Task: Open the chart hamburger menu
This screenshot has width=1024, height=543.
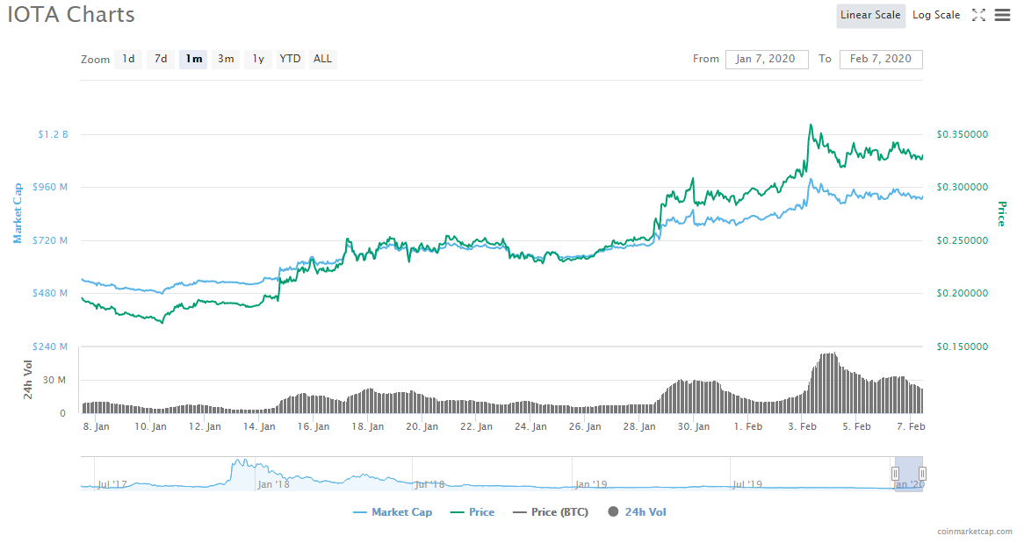Action: pyautogui.click(x=1002, y=15)
